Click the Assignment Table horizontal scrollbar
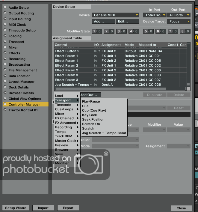The height and width of the screenshot is (212, 198). pyautogui.click(x=111, y=89)
